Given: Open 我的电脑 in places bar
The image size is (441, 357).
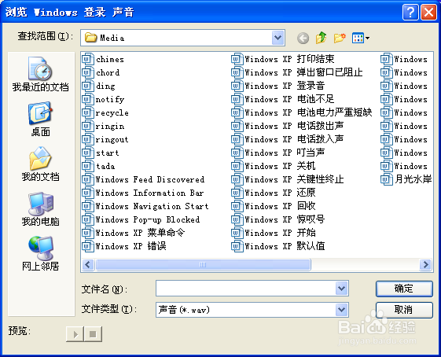Looking at the screenshot, I should click(x=41, y=209).
